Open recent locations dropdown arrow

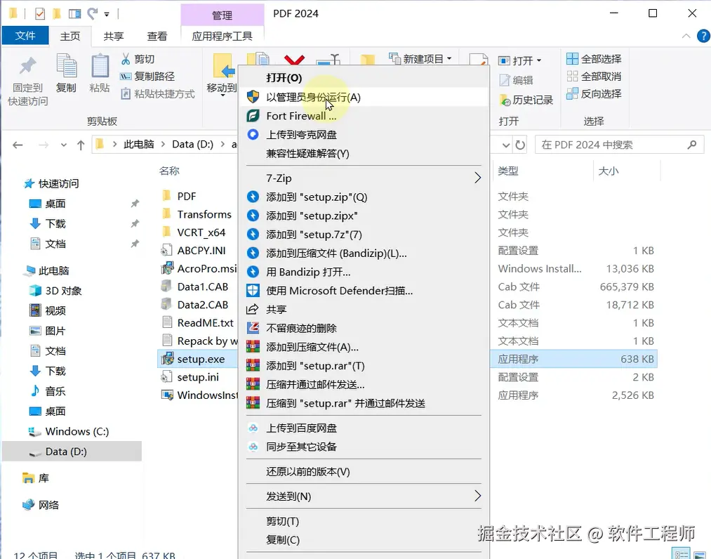63,145
